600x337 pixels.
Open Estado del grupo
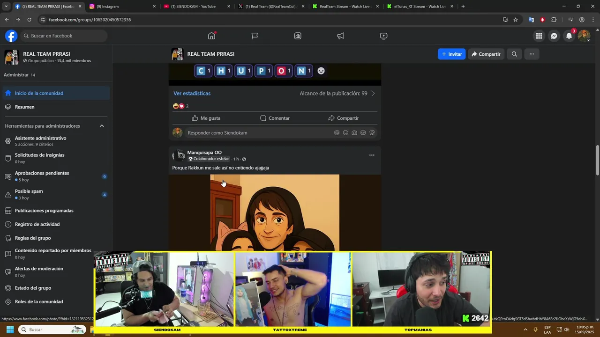pos(56,288)
